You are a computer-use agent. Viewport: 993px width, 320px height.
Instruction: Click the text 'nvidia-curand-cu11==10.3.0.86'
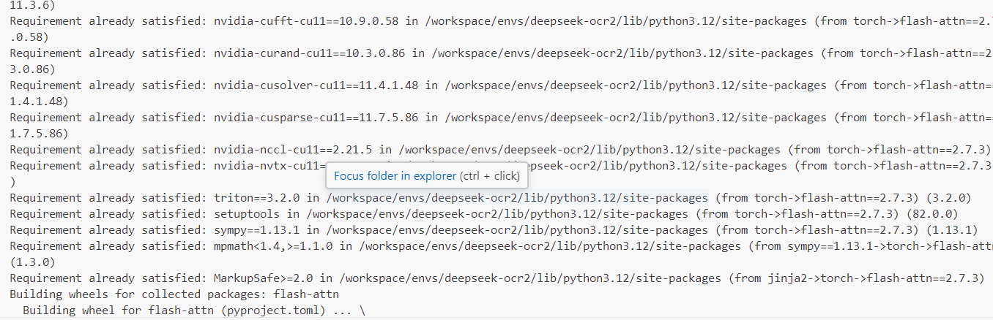[310, 53]
